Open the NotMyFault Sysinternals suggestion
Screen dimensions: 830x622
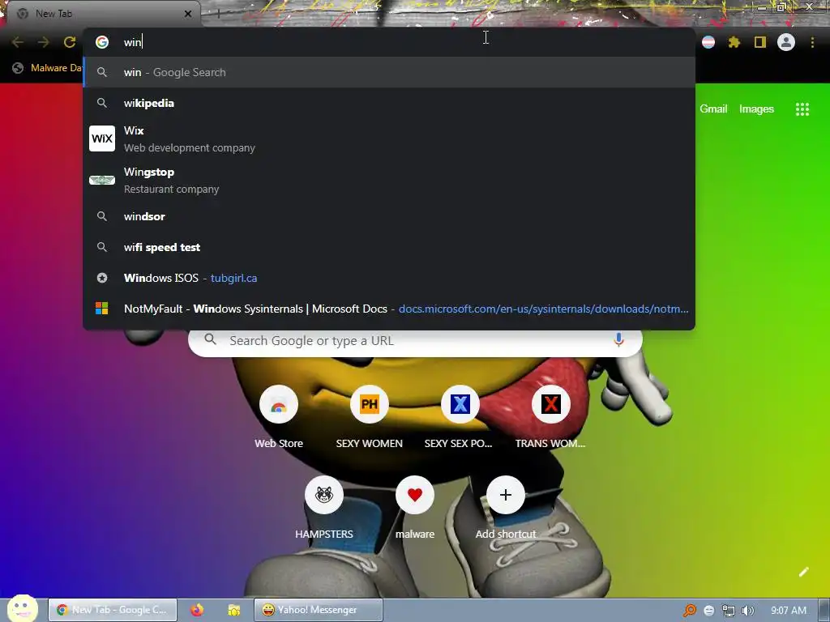(389, 309)
